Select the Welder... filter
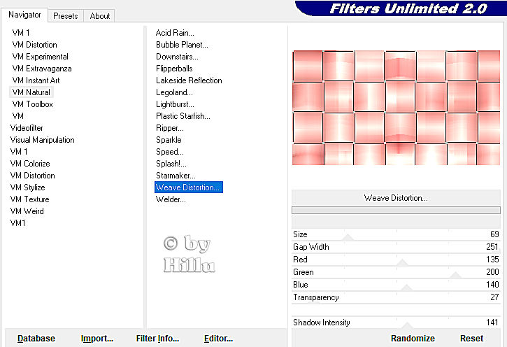The image size is (507, 347). click(x=171, y=199)
